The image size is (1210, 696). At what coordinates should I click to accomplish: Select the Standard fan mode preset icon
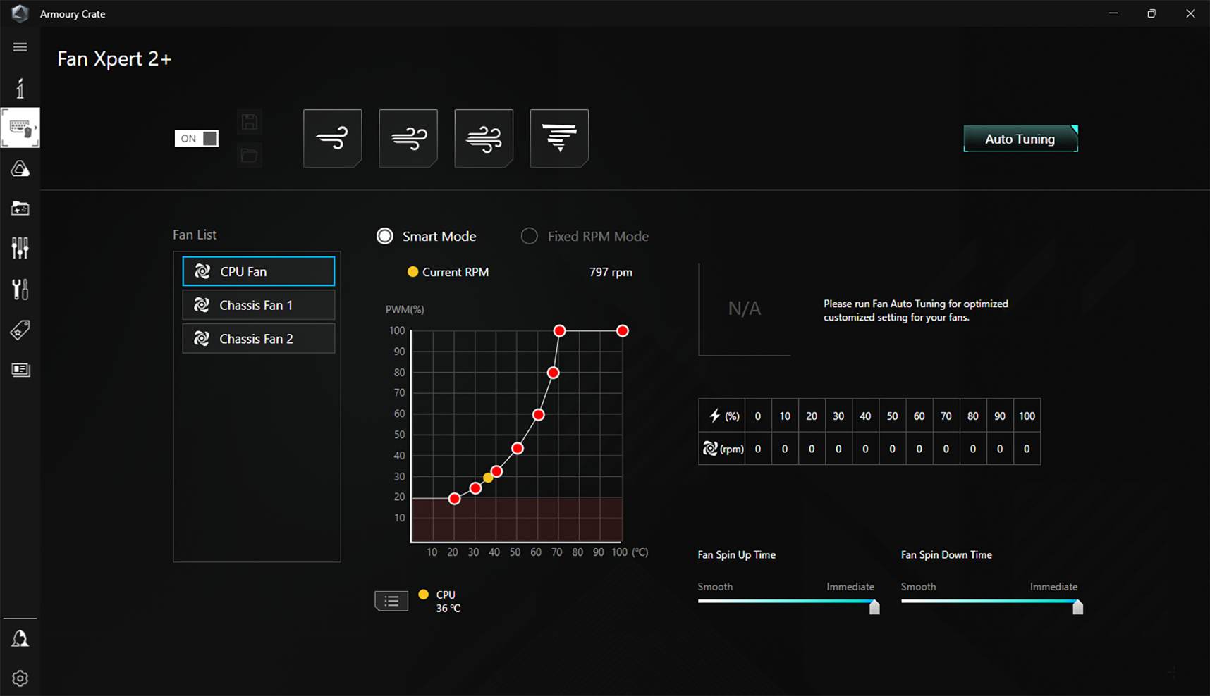408,138
